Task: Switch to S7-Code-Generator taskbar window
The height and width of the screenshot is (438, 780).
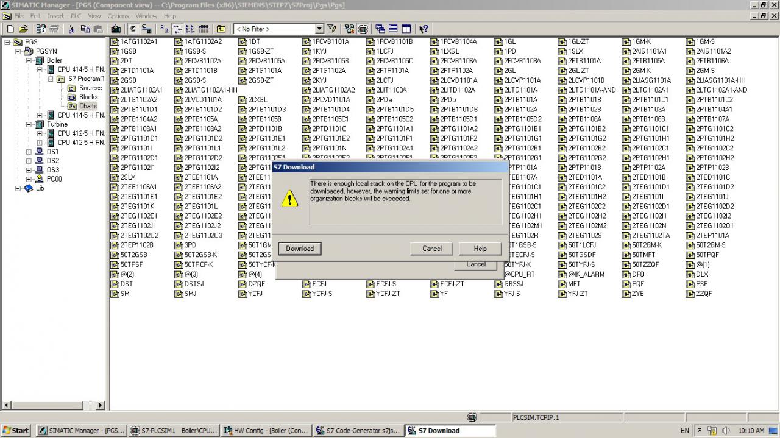Action: [358, 430]
